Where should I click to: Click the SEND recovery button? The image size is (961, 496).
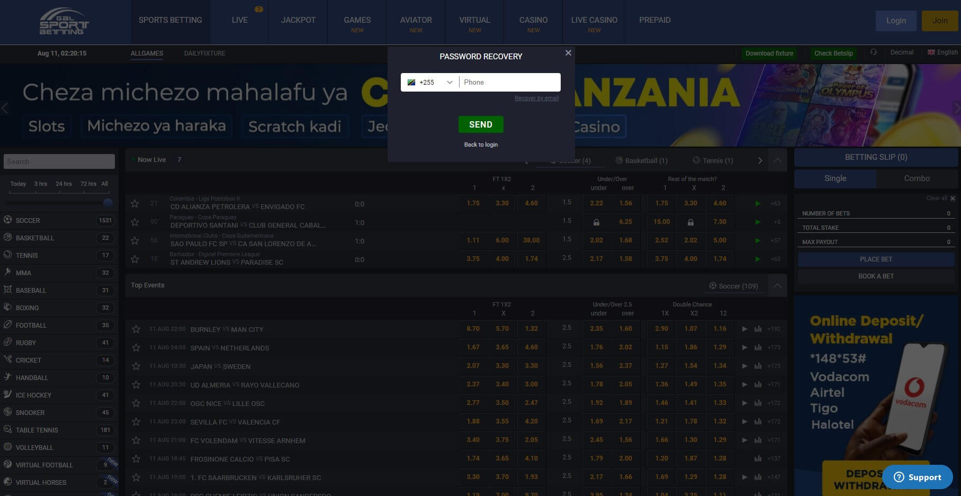[480, 124]
